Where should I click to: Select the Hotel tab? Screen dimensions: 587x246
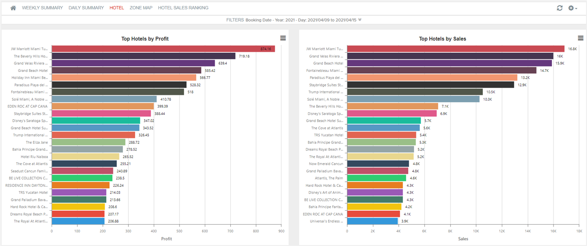117,8
